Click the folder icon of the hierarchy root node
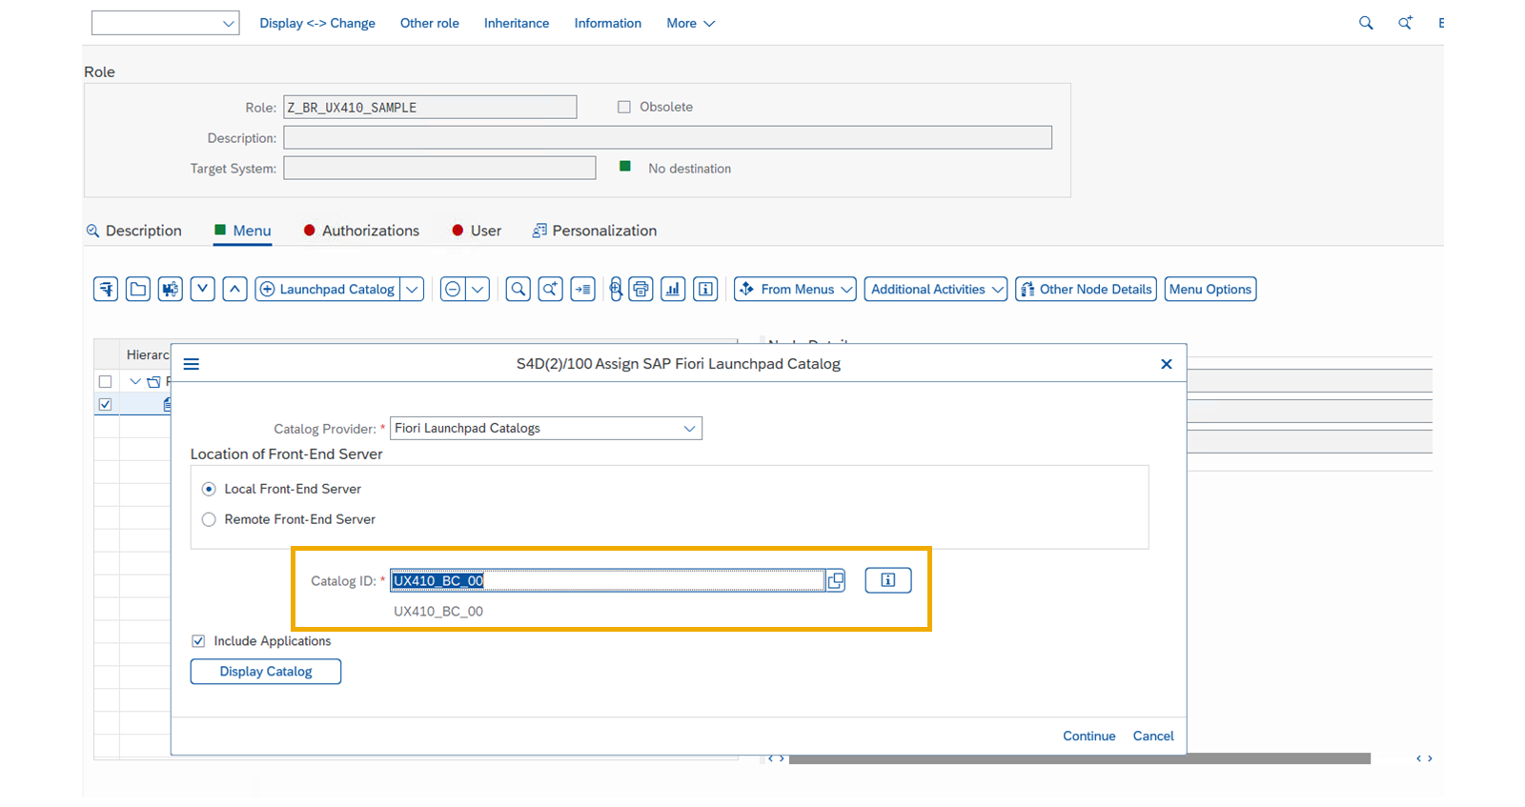The width and height of the screenshot is (1525, 807). click(x=153, y=381)
